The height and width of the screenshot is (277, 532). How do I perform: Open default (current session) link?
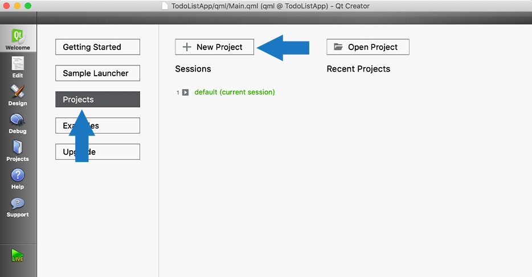(235, 92)
